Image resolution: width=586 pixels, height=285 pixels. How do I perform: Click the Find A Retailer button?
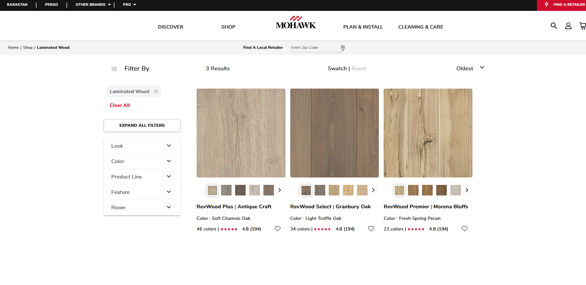tap(561, 5)
